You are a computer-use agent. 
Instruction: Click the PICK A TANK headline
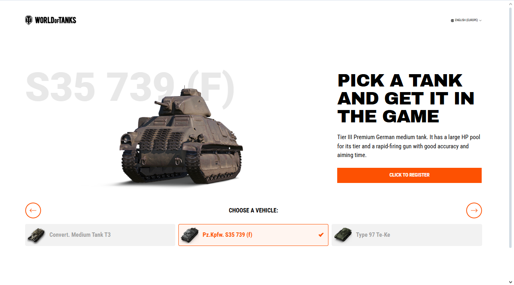pyautogui.click(x=405, y=98)
